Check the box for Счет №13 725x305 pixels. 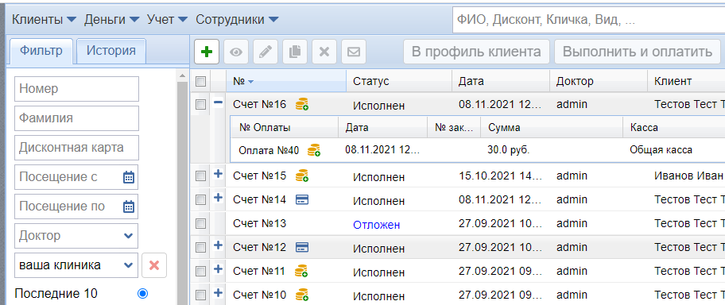[200, 224]
